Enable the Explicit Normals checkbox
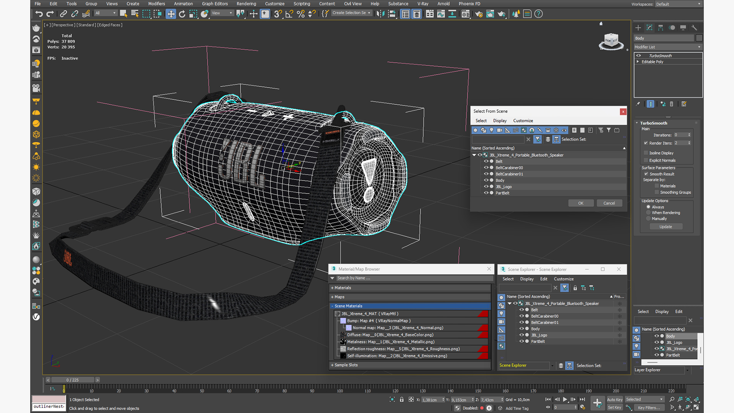 coord(646,160)
